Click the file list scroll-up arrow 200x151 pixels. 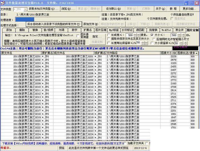point(197,53)
